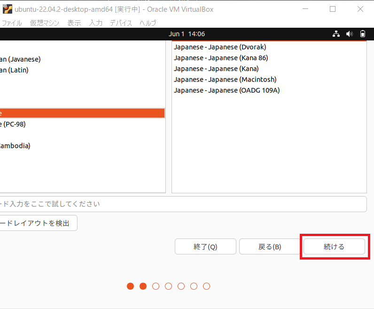Click the orange highlighted language row
The image size is (374, 309).
coord(83,113)
